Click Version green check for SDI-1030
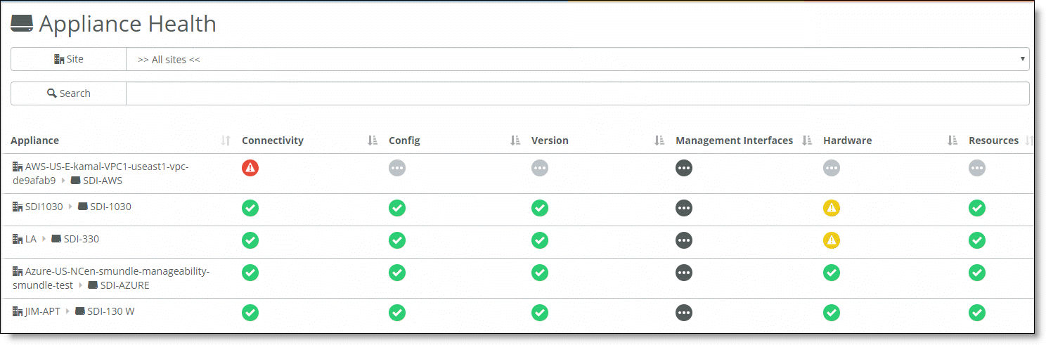1046x345 pixels. pos(540,208)
